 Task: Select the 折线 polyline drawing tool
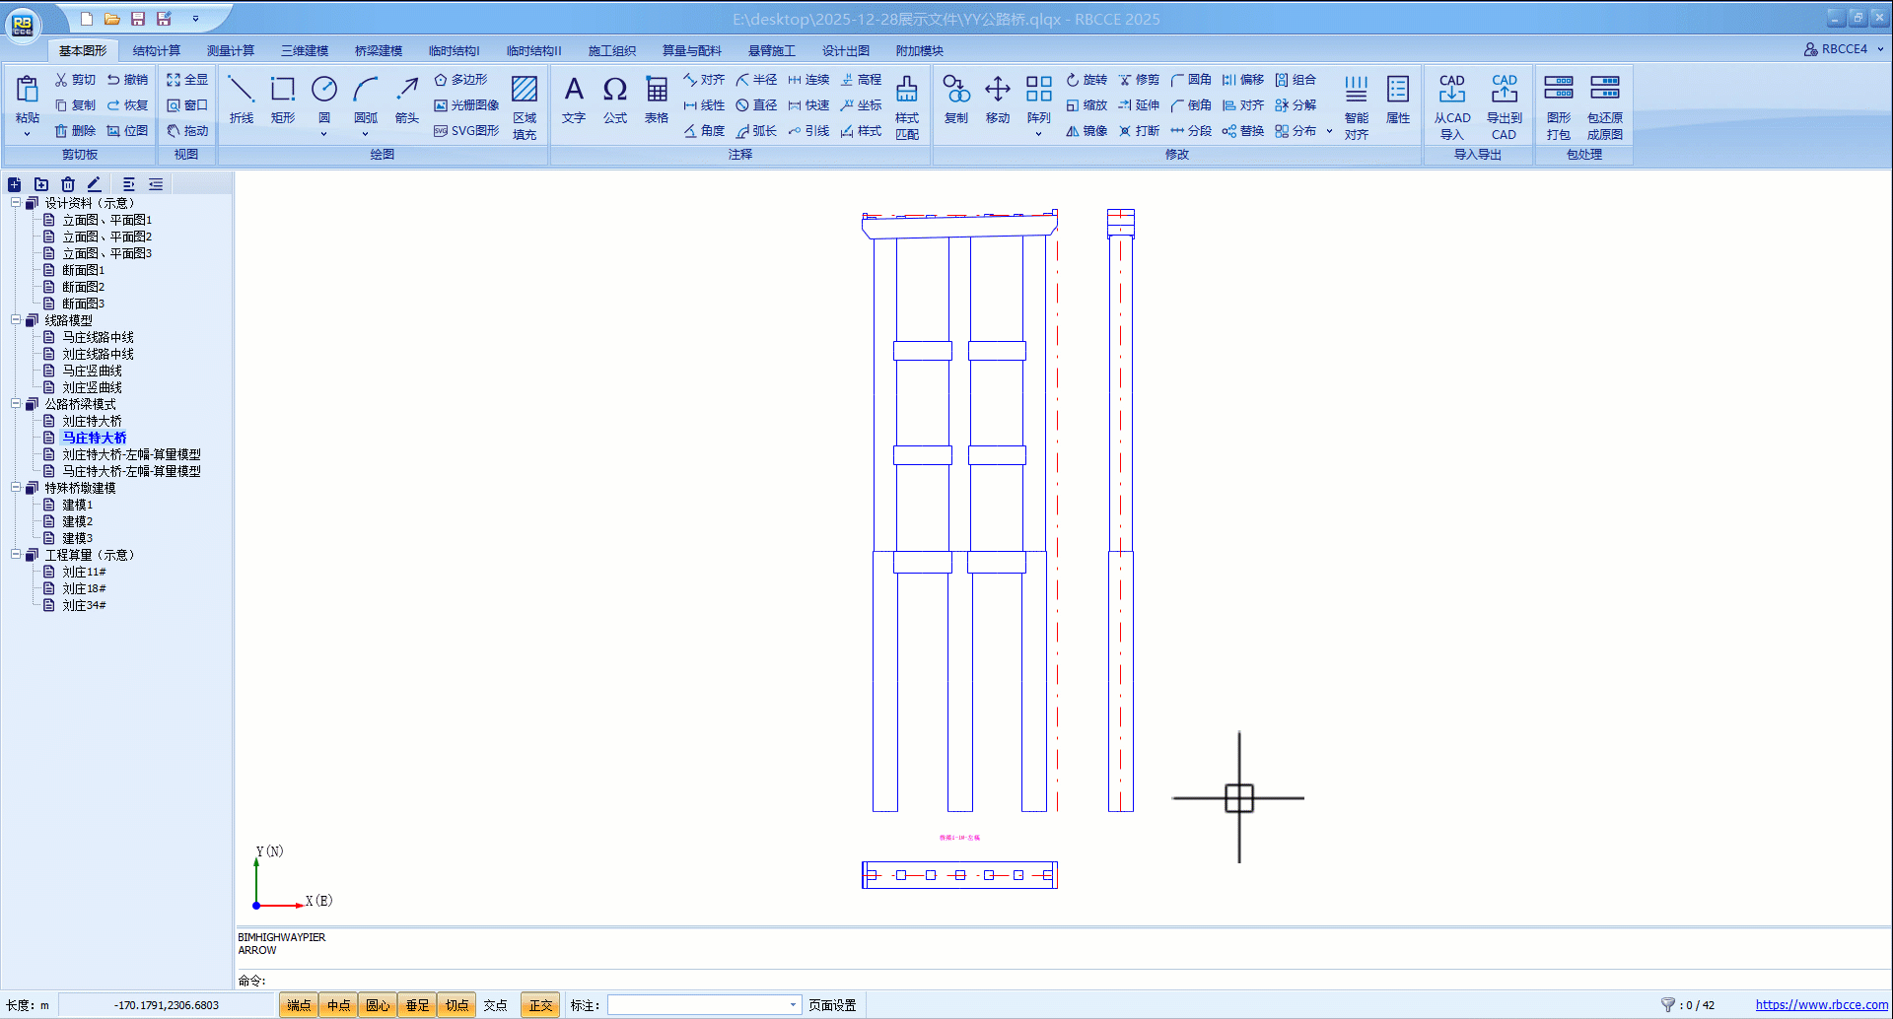(x=242, y=99)
